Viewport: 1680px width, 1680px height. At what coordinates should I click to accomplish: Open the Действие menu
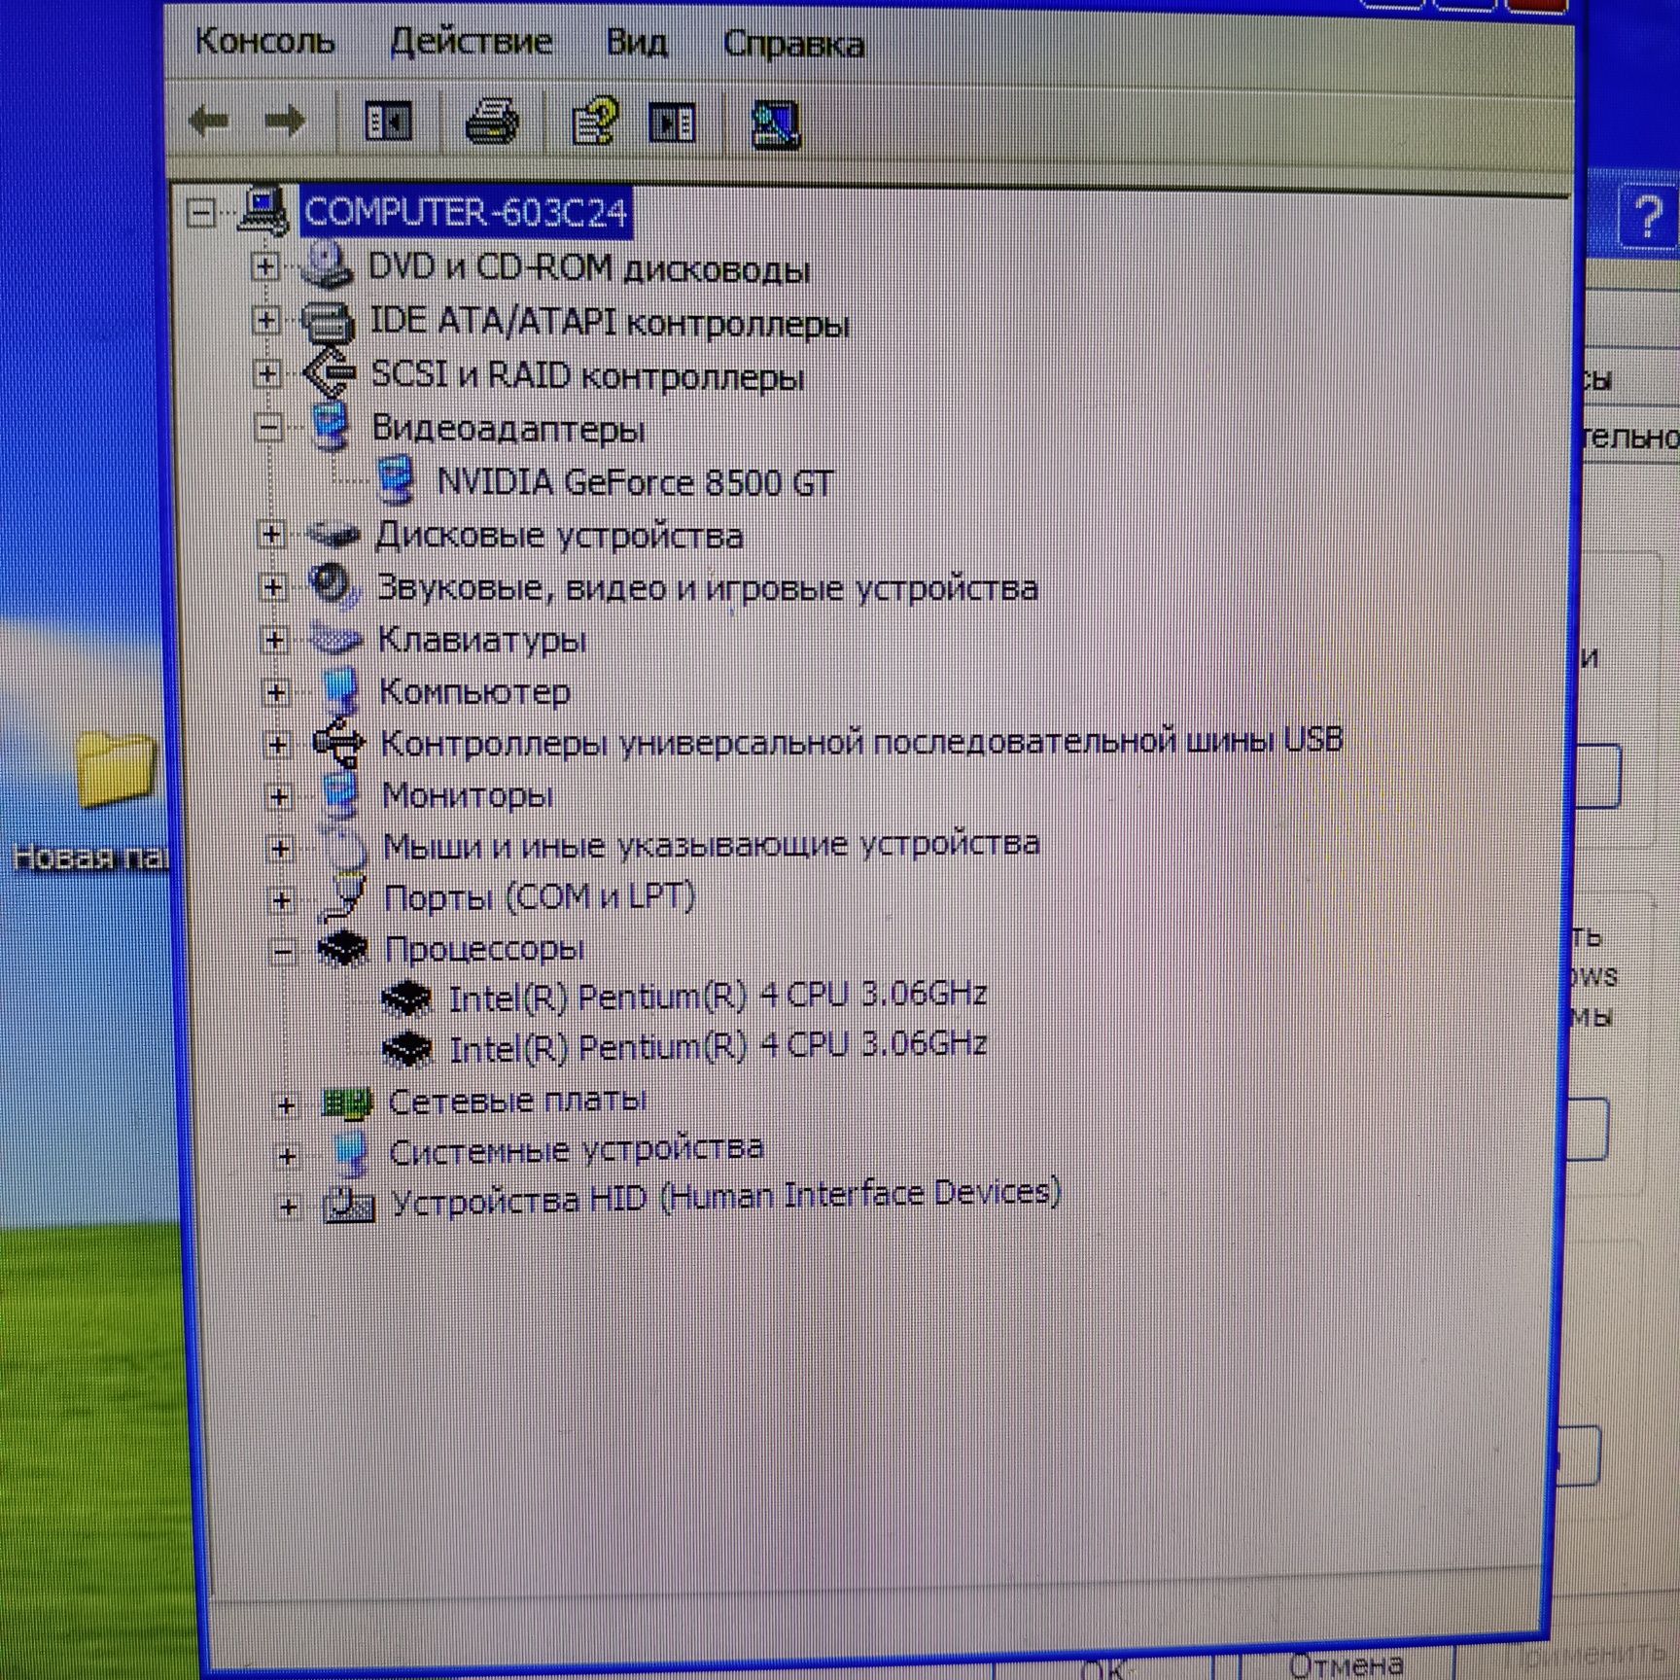tap(471, 42)
